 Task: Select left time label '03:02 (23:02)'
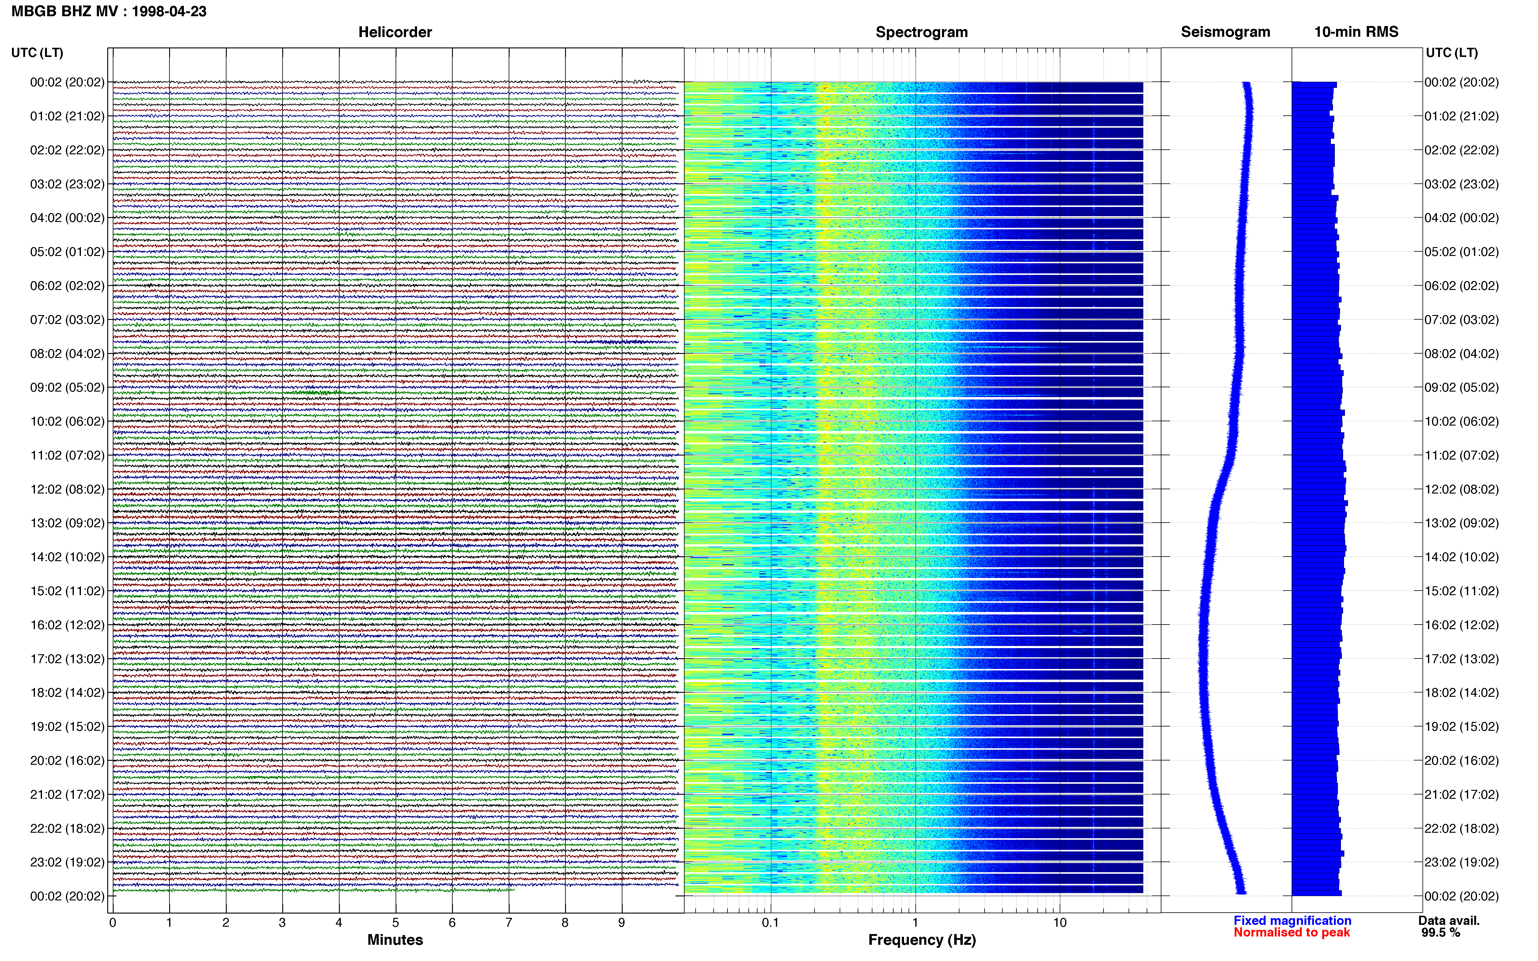click(67, 184)
